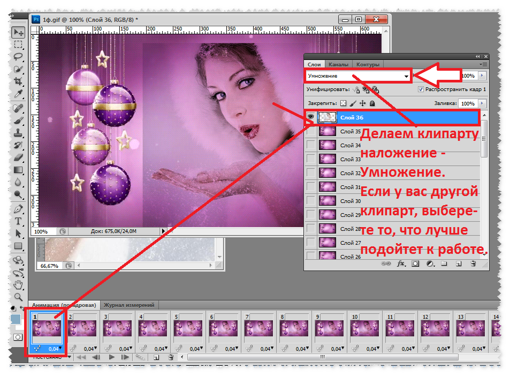Viewport: 510px width, 376px height.
Task: Select the 3D Rotate tool
Action: 18,260
